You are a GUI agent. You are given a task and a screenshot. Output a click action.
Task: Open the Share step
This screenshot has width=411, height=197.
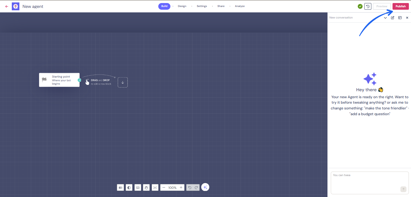pyautogui.click(x=221, y=6)
